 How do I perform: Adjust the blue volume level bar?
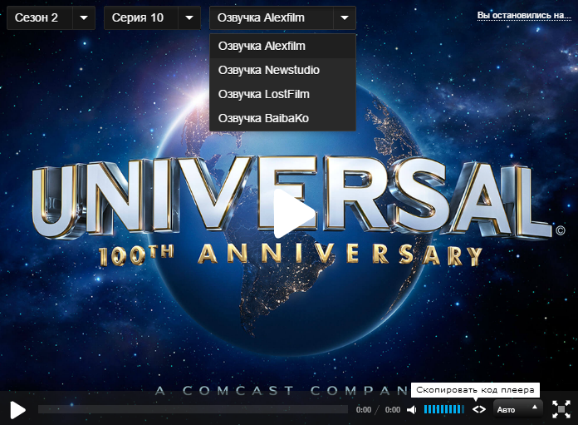pos(443,409)
